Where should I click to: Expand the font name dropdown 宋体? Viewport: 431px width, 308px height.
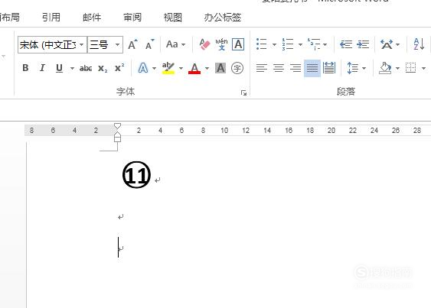coord(82,44)
